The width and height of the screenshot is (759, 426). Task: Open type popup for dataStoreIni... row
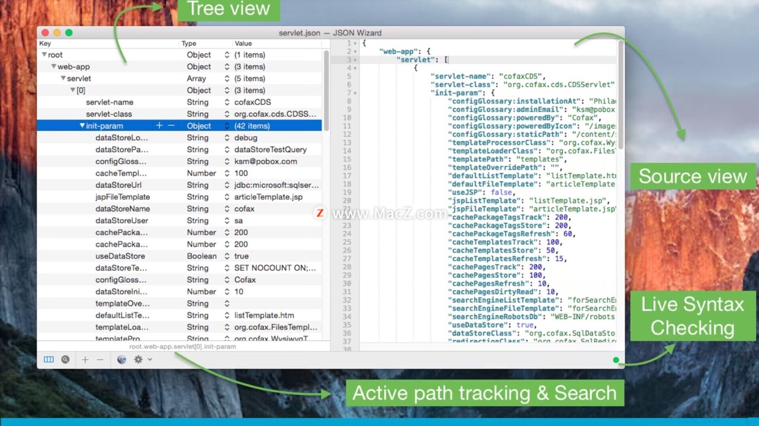click(227, 291)
